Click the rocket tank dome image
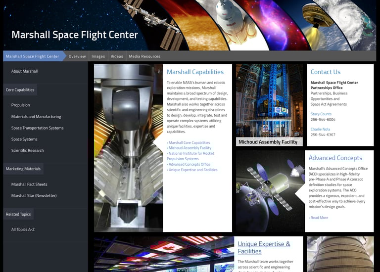The height and width of the screenshot is (272, 380). [340, 254]
